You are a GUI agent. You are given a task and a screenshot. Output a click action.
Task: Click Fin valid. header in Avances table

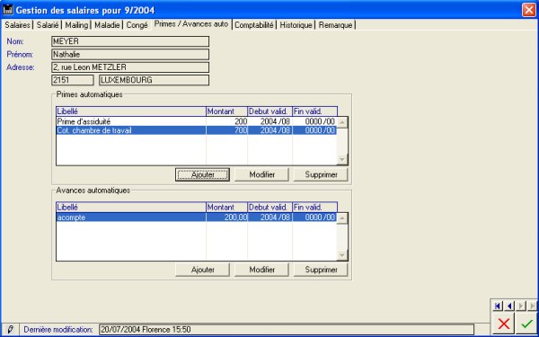pos(315,208)
